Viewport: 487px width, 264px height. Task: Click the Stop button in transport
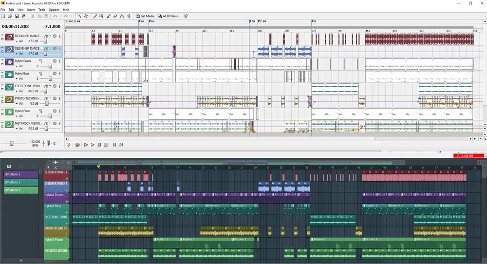coord(106,145)
